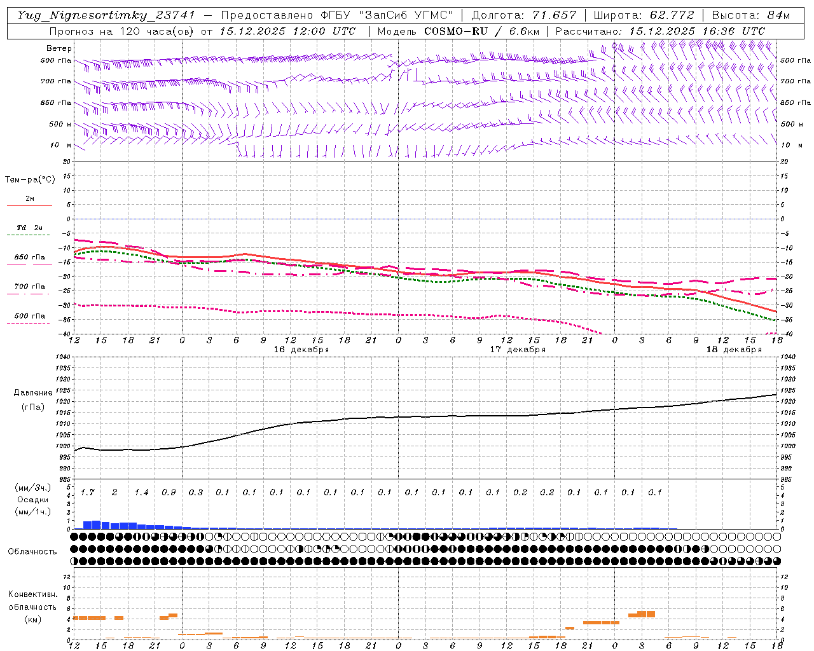
Task: Select the 'Конвективн.' convective cloud label
Action: click(32, 594)
